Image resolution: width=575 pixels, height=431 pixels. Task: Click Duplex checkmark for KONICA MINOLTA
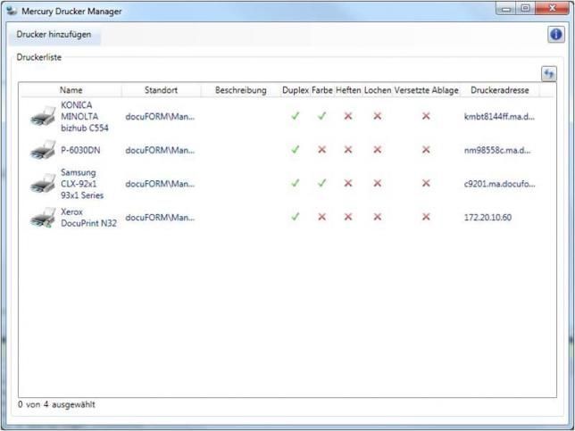coord(295,116)
